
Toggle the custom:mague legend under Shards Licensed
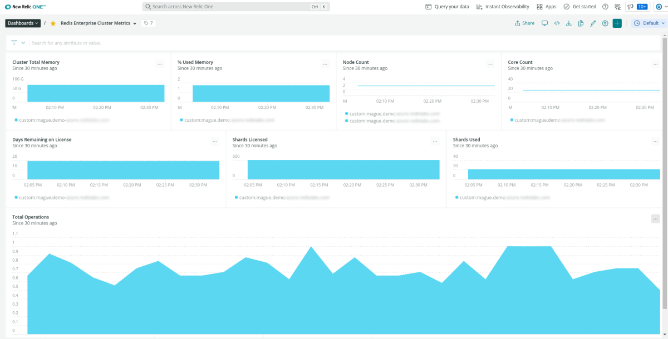[x=281, y=197]
